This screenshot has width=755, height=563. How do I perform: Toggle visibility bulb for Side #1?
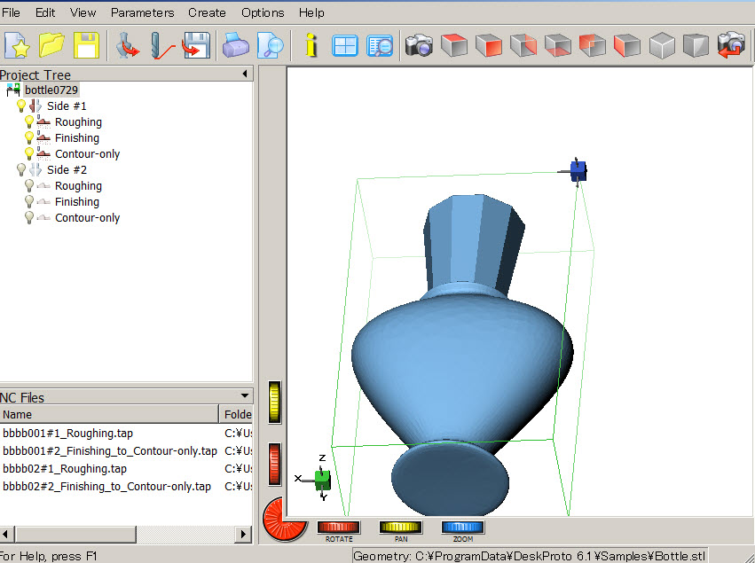pyautogui.click(x=21, y=106)
